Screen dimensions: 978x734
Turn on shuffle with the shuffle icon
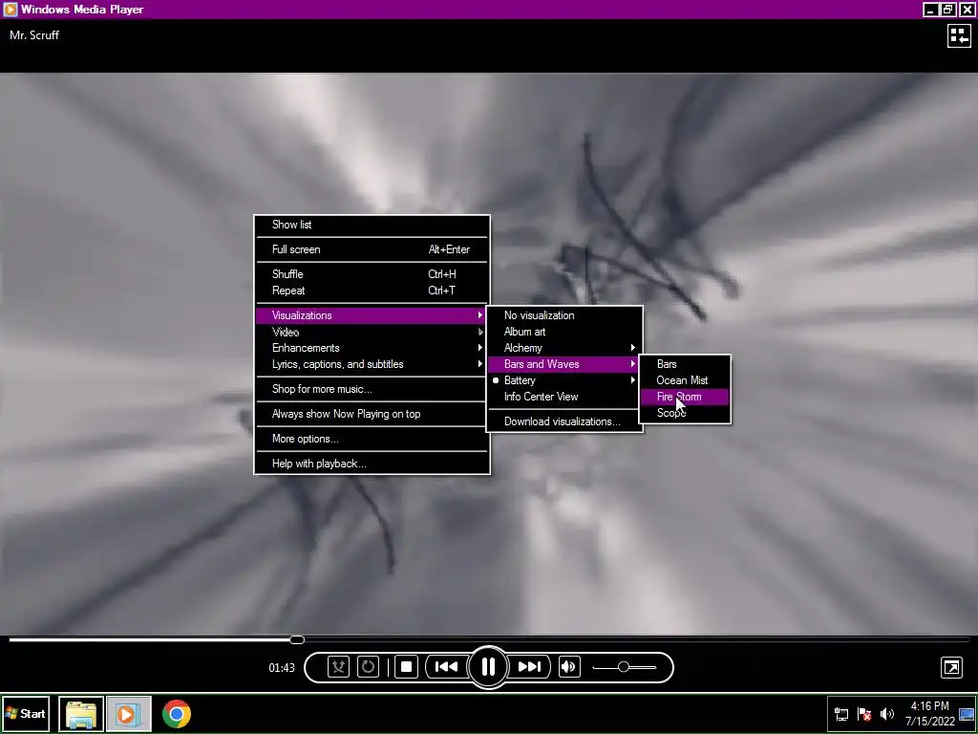[338, 666]
